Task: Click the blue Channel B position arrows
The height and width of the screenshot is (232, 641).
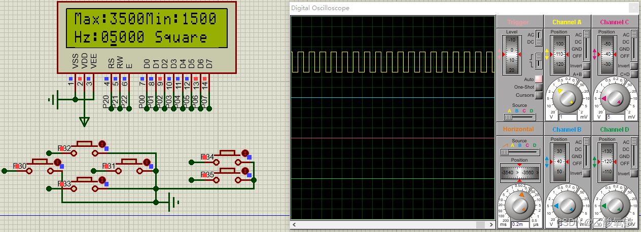Action: pos(547,162)
